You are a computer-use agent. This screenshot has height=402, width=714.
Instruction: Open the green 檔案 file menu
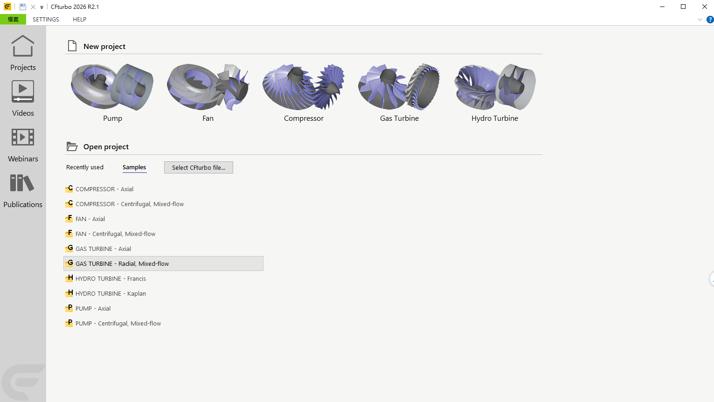pos(13,20)
